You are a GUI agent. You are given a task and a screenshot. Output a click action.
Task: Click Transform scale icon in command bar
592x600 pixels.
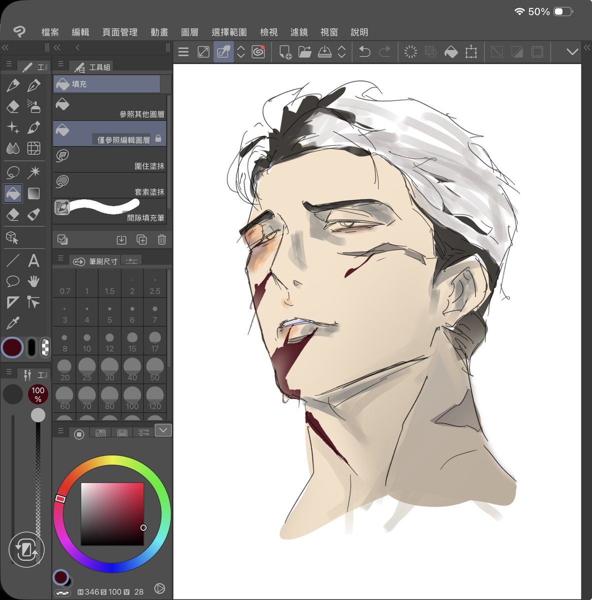click(x=471, y=51)
